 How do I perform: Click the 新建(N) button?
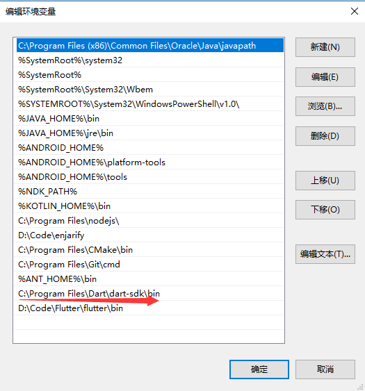click(x=325, y=47)
